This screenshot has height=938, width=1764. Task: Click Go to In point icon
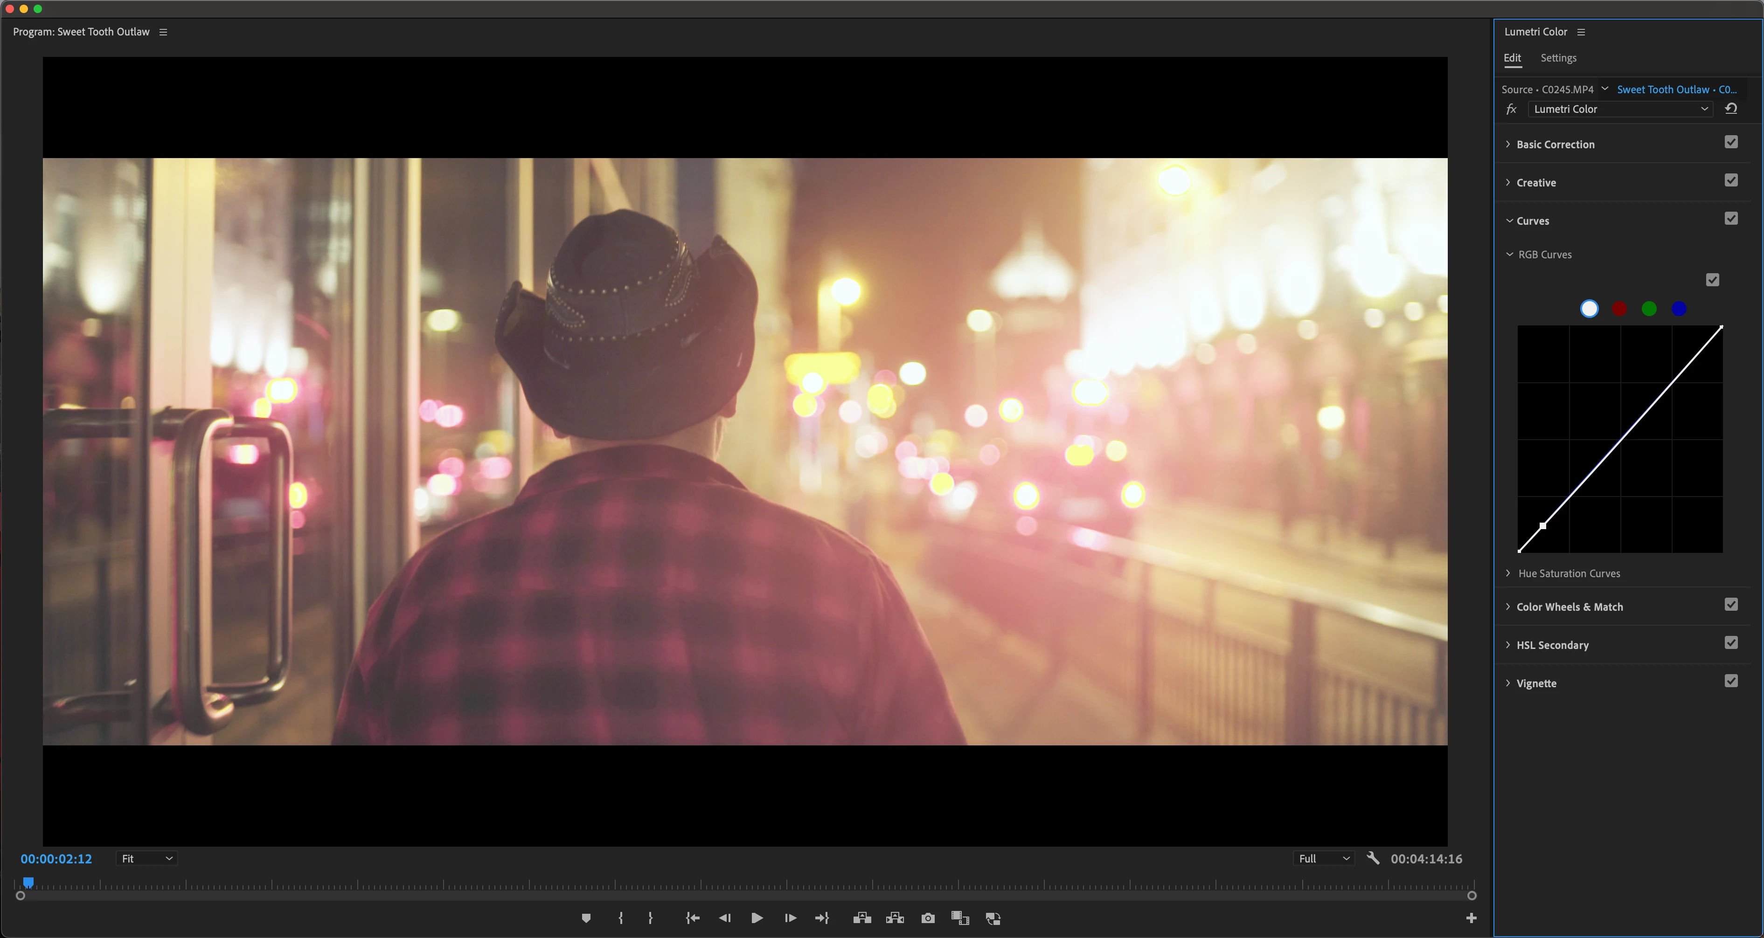tap(692, 918)
